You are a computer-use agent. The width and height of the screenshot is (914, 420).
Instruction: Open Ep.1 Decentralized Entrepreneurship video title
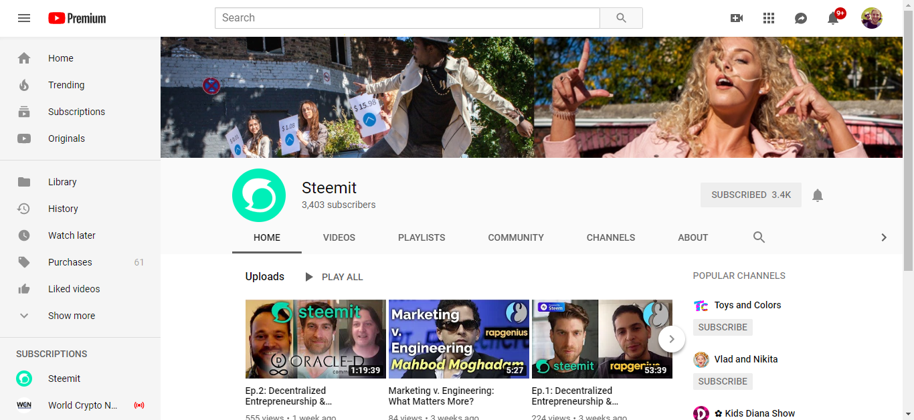tap(575, 396)
